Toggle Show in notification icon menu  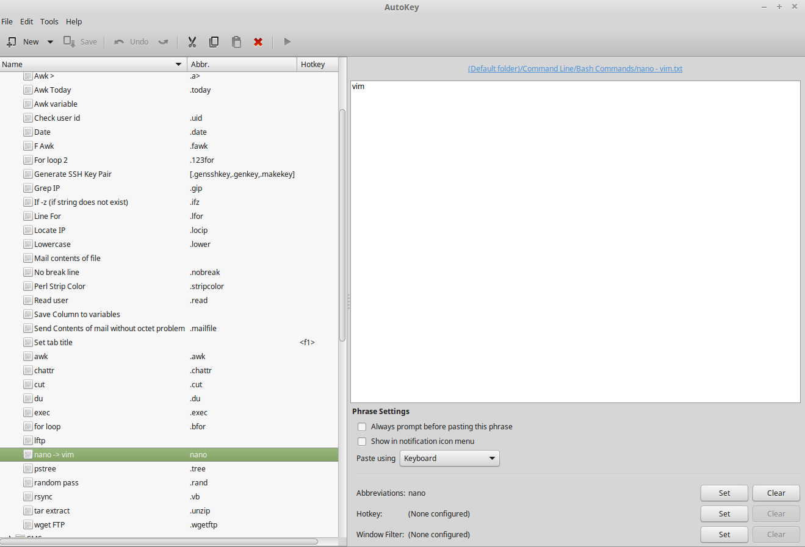tap(362, 442)
